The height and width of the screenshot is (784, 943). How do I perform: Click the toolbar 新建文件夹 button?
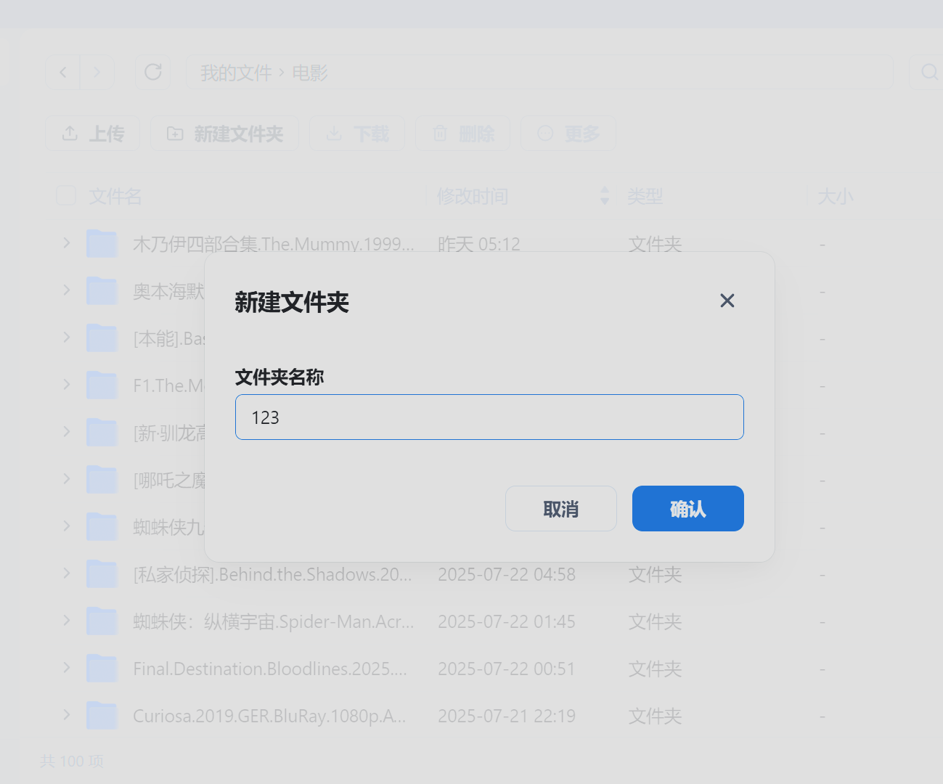click(224, 134)
